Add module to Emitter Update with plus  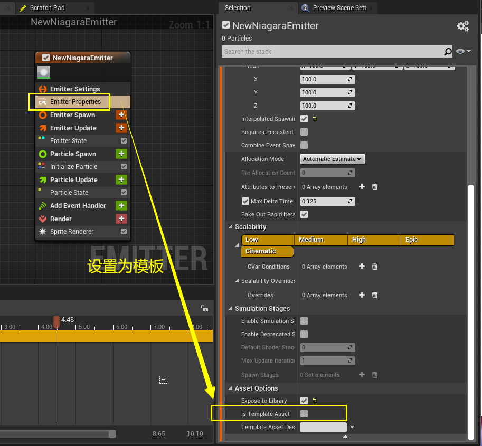pos(121,128)
